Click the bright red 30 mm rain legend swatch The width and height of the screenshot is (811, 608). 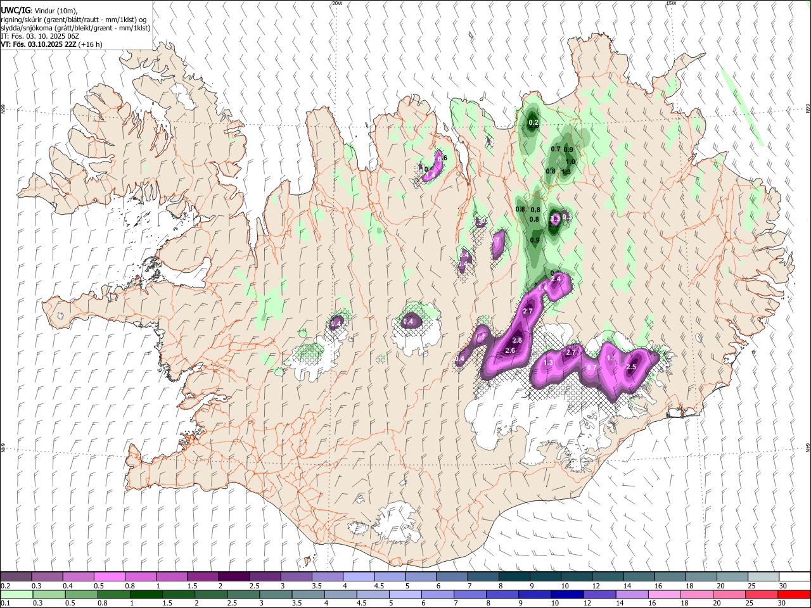pyautogui.click(x=793, y=594)
